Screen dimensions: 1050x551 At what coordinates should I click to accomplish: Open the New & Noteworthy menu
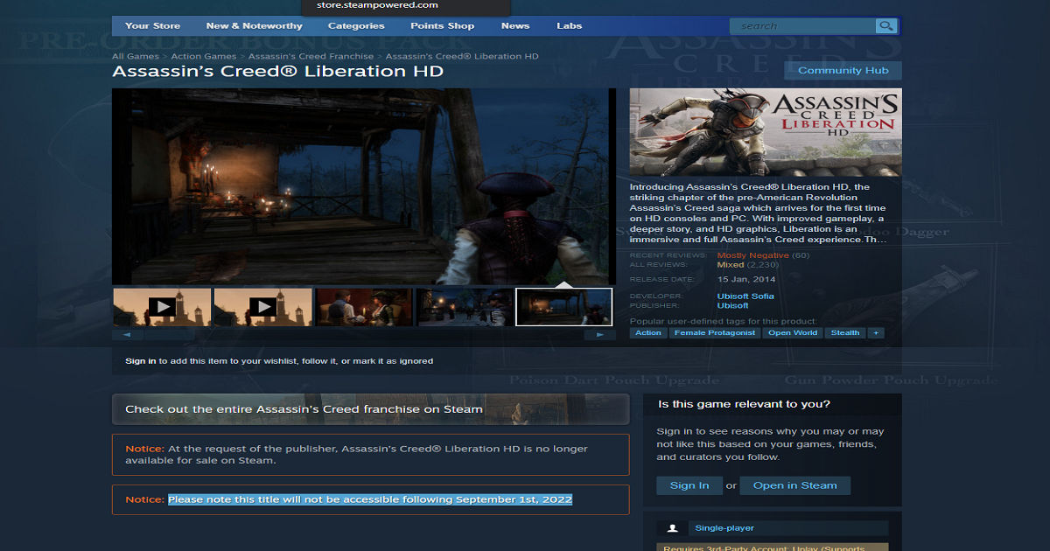(x=254, y=26)
